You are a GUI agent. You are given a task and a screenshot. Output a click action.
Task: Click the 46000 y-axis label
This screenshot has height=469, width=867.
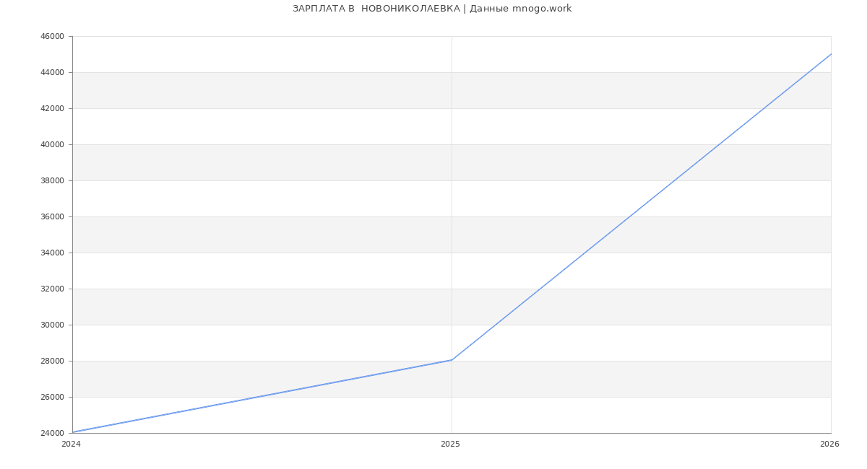(x=52, y=36)
